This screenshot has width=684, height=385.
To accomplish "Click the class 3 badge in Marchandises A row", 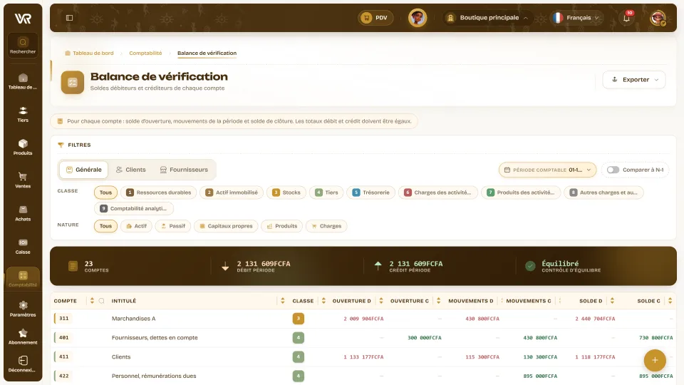I will (x=299, y=319).
